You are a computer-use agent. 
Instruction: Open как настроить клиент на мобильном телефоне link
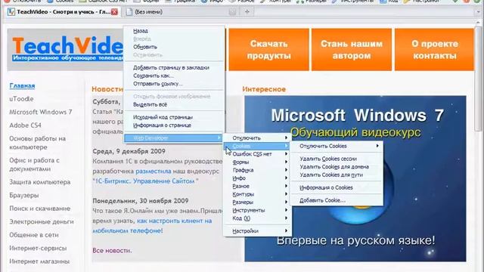(152, 226)
